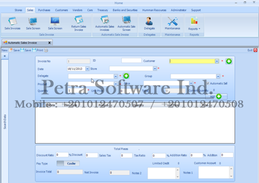This screenshot has height=183, width=259.
Task: Expand the Group dropdown
Action: click(x=218, y=76)
